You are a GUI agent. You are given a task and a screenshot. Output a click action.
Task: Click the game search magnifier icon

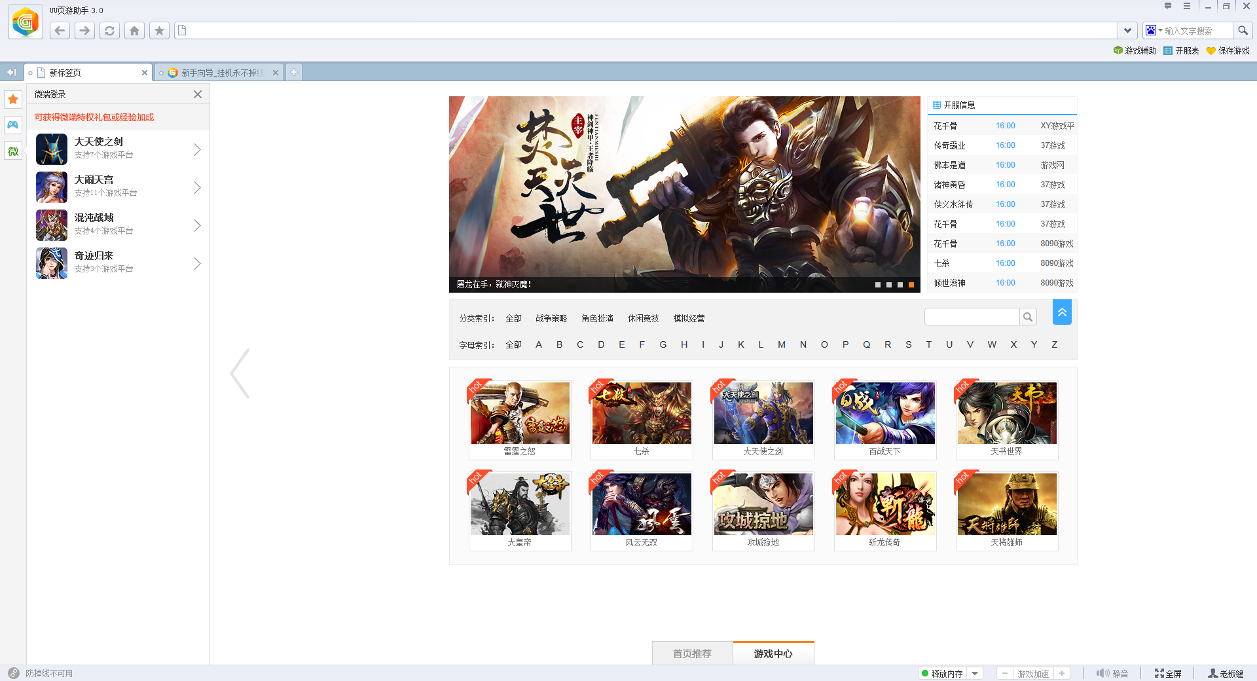coord(1028,317)
